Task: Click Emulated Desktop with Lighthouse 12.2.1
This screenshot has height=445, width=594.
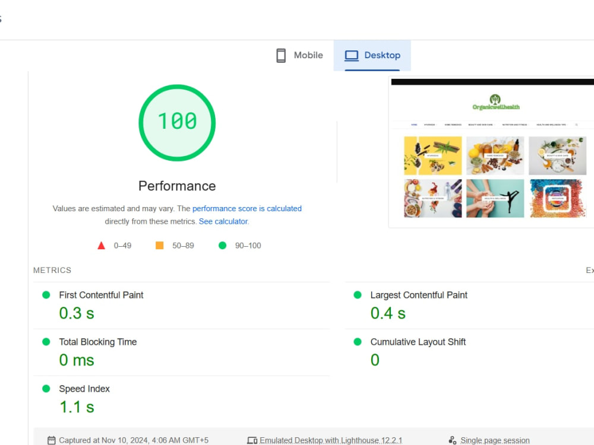Action: [x=331, y=440]
